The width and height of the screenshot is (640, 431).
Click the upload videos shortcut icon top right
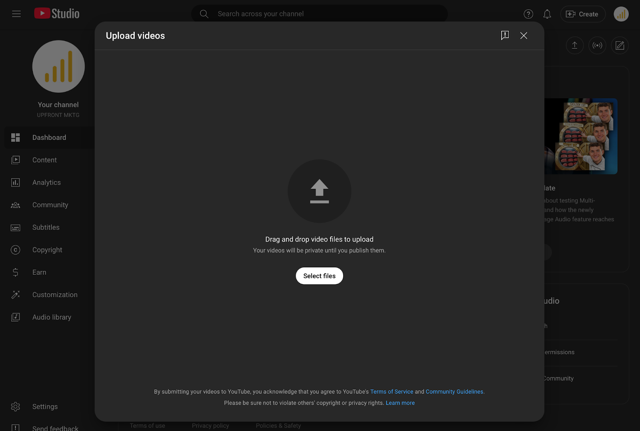pyautogui.click(x=574, y=46)
